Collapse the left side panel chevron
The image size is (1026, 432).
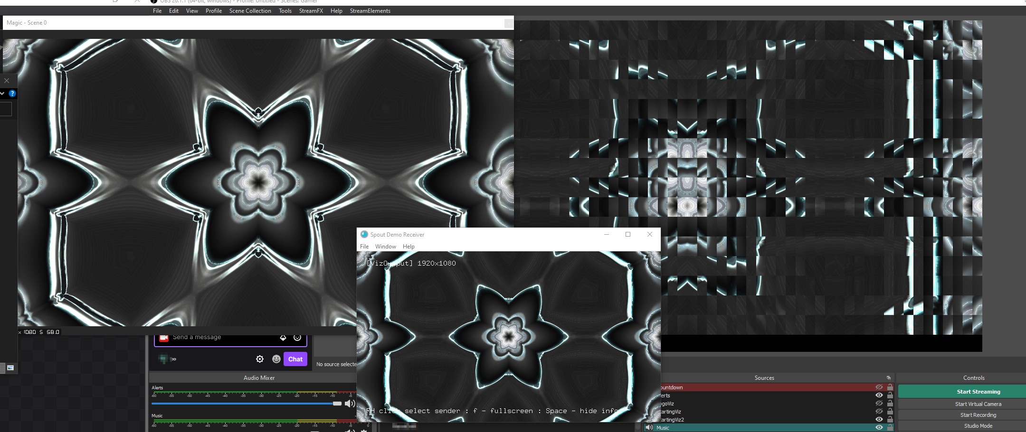point(3,93)
